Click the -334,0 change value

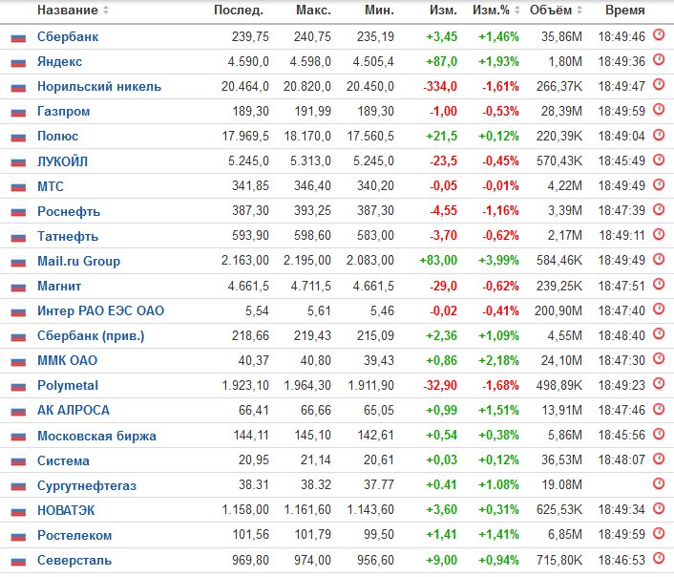point(440,87)
